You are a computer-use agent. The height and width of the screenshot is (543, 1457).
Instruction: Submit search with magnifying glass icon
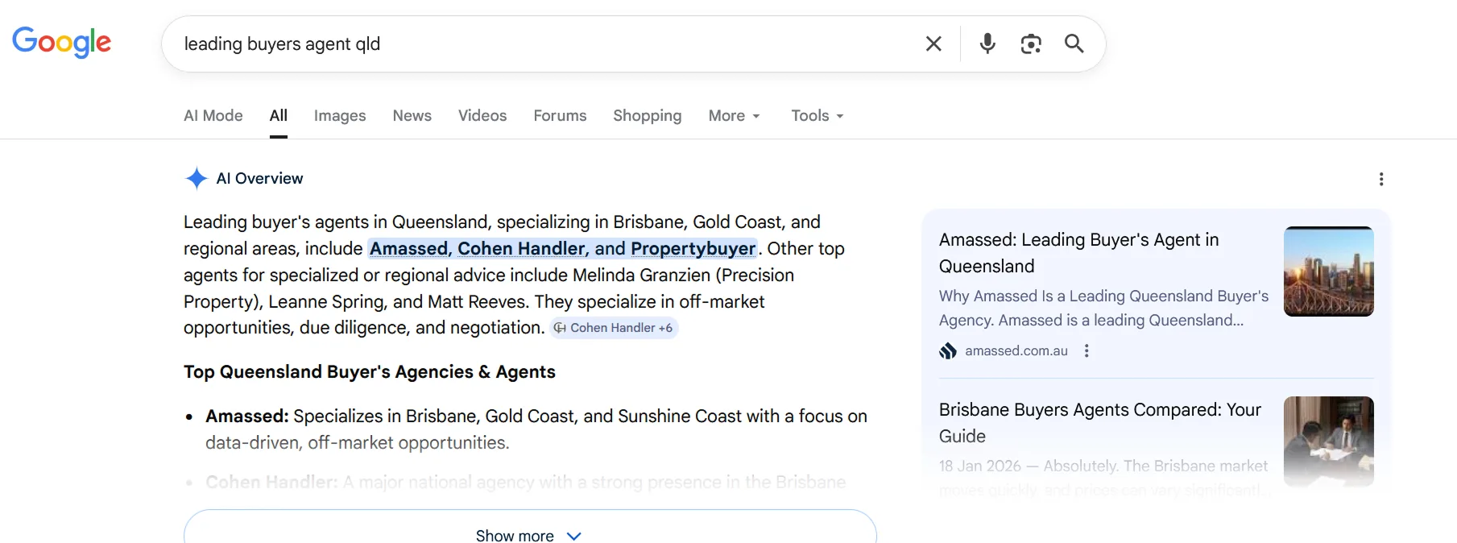tap(1074, 44)
